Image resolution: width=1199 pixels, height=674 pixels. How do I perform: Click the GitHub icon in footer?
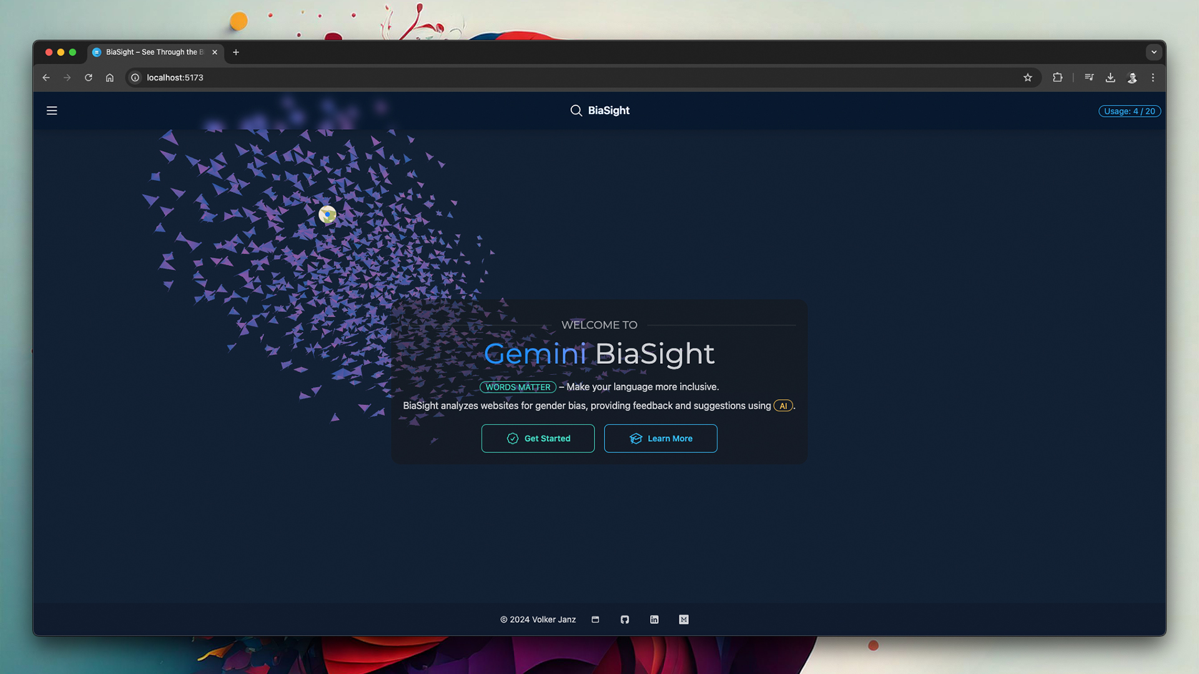tap(624, 620)
